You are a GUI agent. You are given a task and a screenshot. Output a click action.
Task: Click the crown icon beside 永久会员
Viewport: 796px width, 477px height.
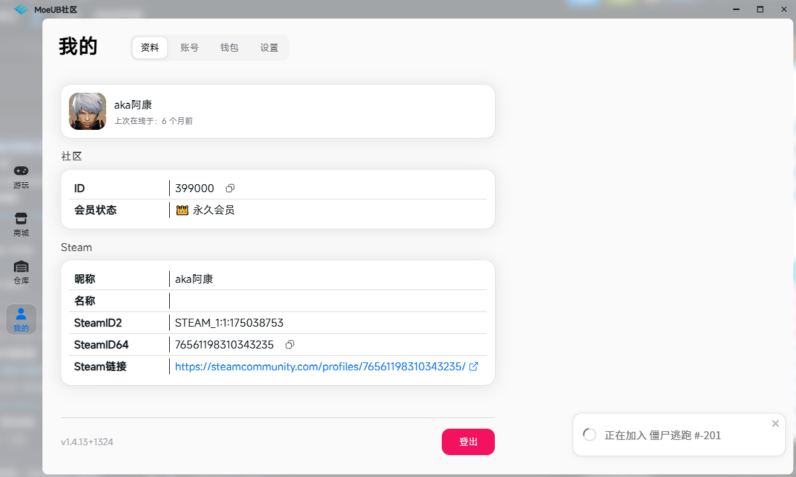click(181, 210)
